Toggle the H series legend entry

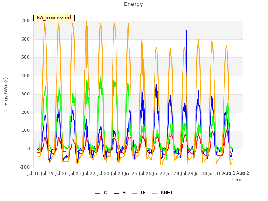pyautogui.click(x=120, y=193)
